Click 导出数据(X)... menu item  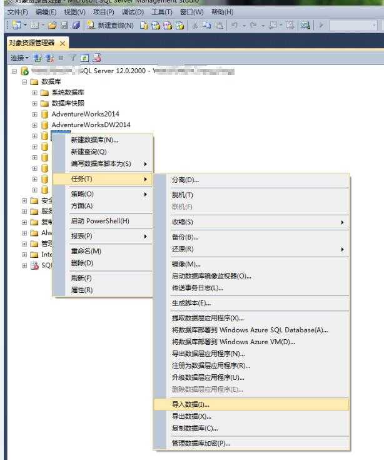[x=251, y=416]
